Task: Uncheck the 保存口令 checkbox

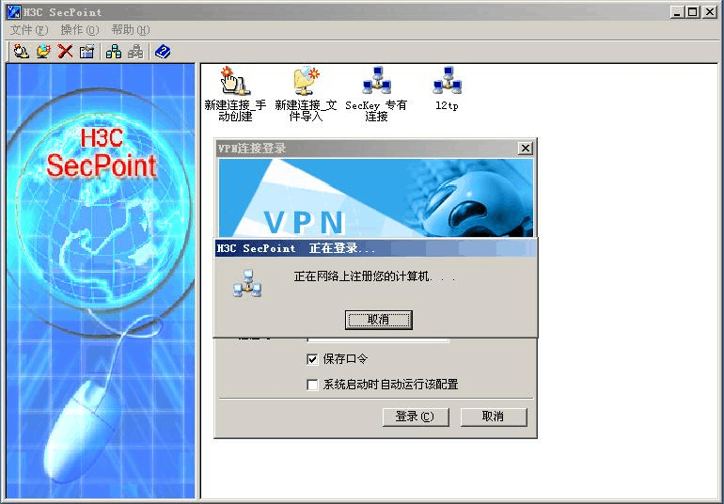Action: point(313,359)
